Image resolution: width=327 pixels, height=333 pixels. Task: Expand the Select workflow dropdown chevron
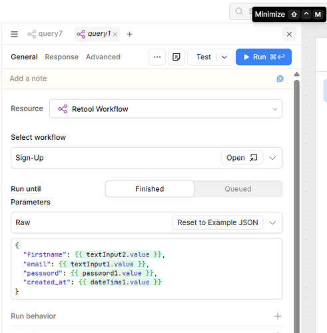coord(272,158)
